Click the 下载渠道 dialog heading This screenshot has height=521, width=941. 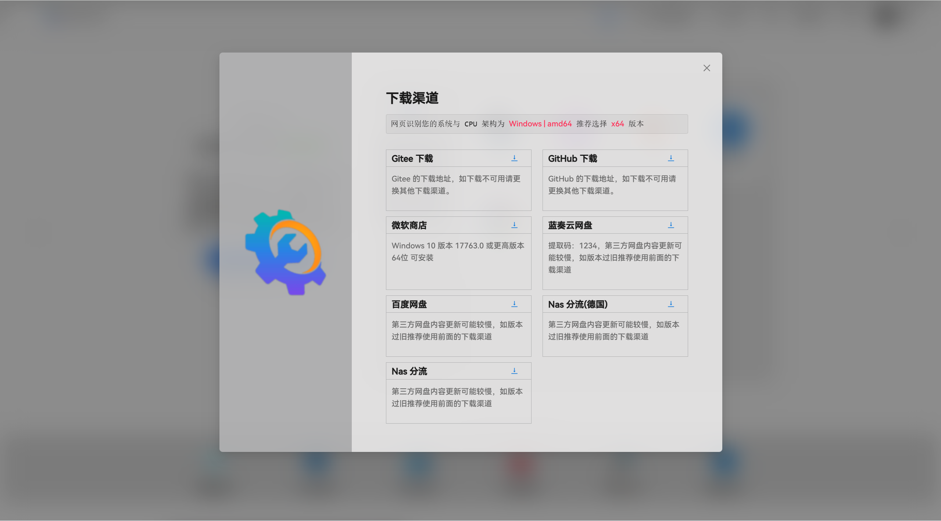[412, 98]
